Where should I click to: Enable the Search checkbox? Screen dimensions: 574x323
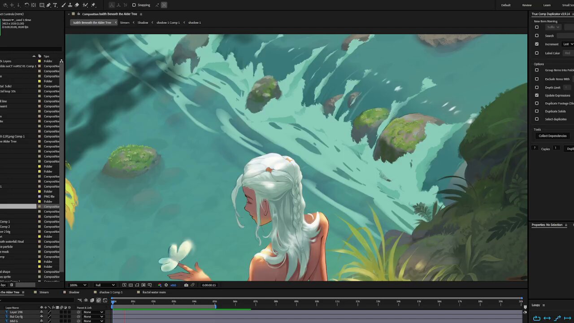tap(537, 35)
